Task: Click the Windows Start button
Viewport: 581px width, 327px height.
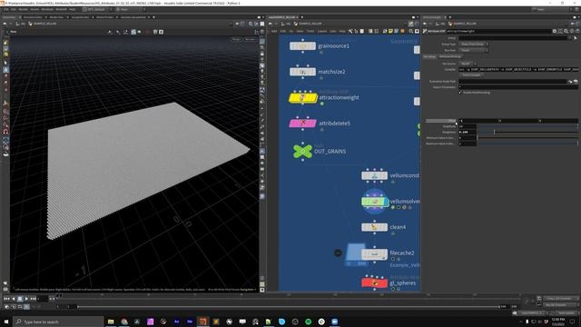Action: tap(6, 322)
